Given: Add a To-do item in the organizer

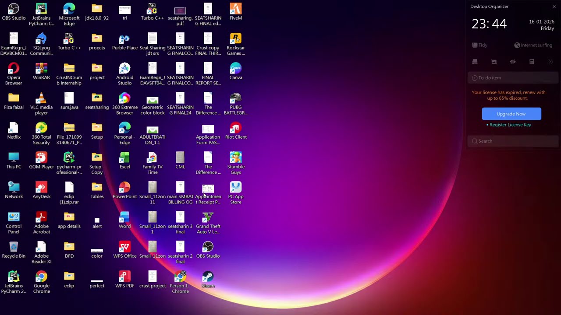Looking at the screenshot, I should click(513, 77).
